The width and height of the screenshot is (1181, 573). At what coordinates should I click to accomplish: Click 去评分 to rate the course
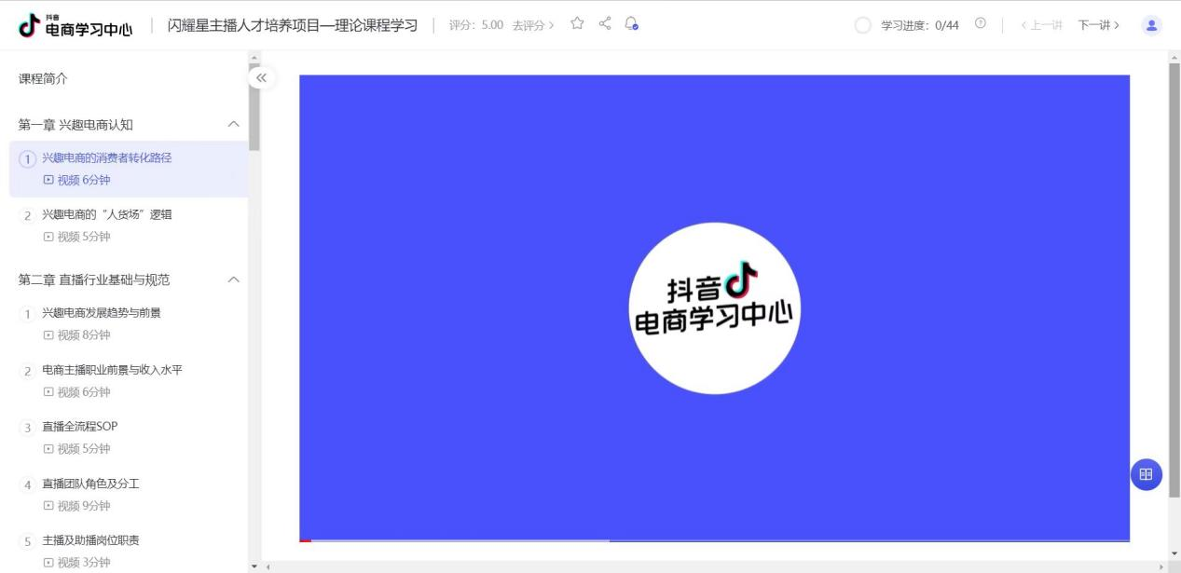532,25
